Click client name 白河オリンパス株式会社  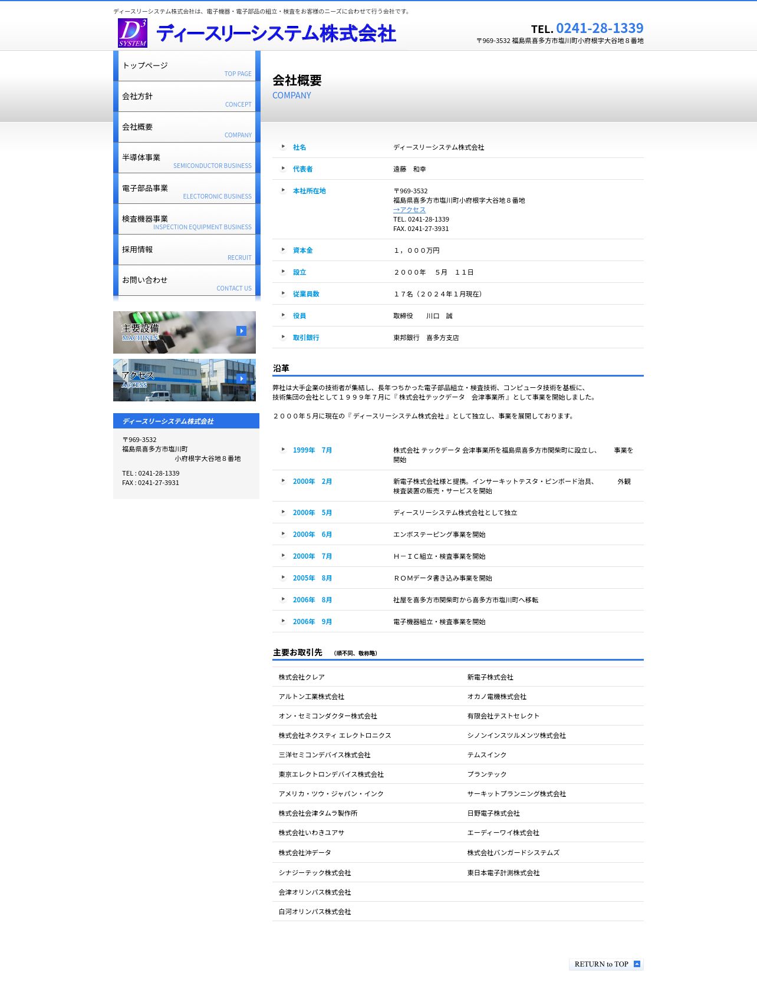click(315, 912)
